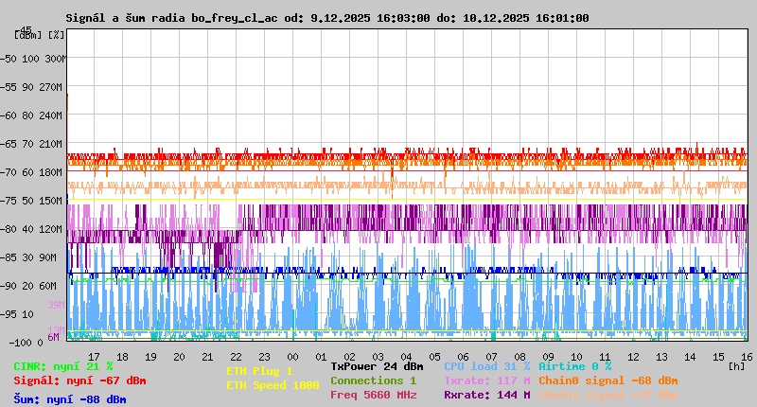Select the pink Txrate legend entry
This screenshot has width=757, height=407.
(x=486, y=380)
